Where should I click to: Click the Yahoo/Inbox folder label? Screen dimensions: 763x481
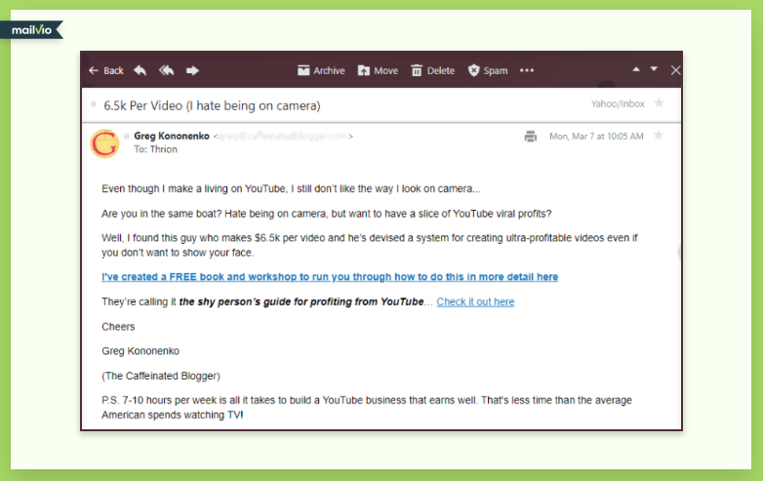pos(618,103)
